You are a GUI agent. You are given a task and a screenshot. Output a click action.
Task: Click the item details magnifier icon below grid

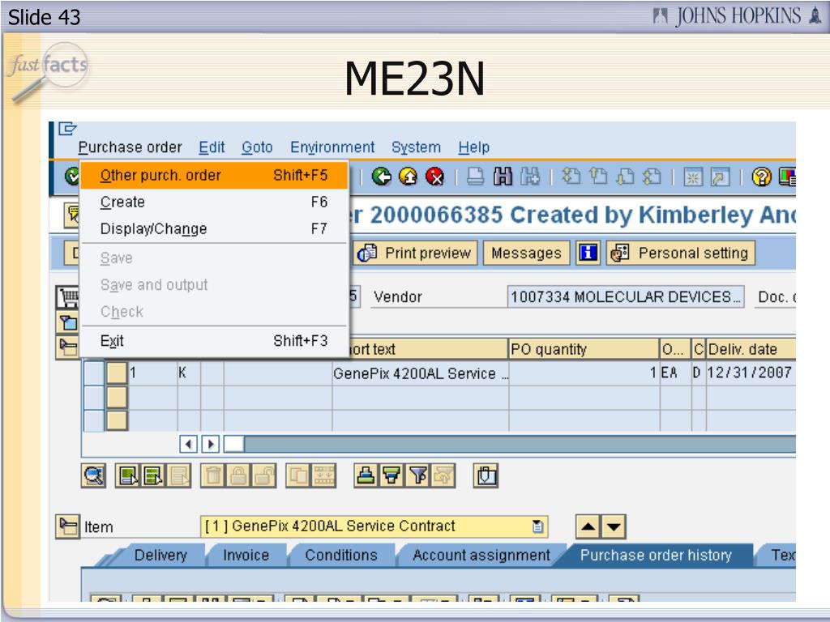tap(94, 475)
